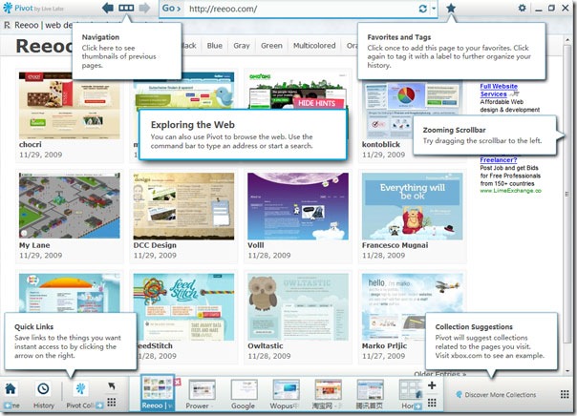Click the left scroll arrow in quick links
The image size is (577, 416).
[x=8, y=406]
